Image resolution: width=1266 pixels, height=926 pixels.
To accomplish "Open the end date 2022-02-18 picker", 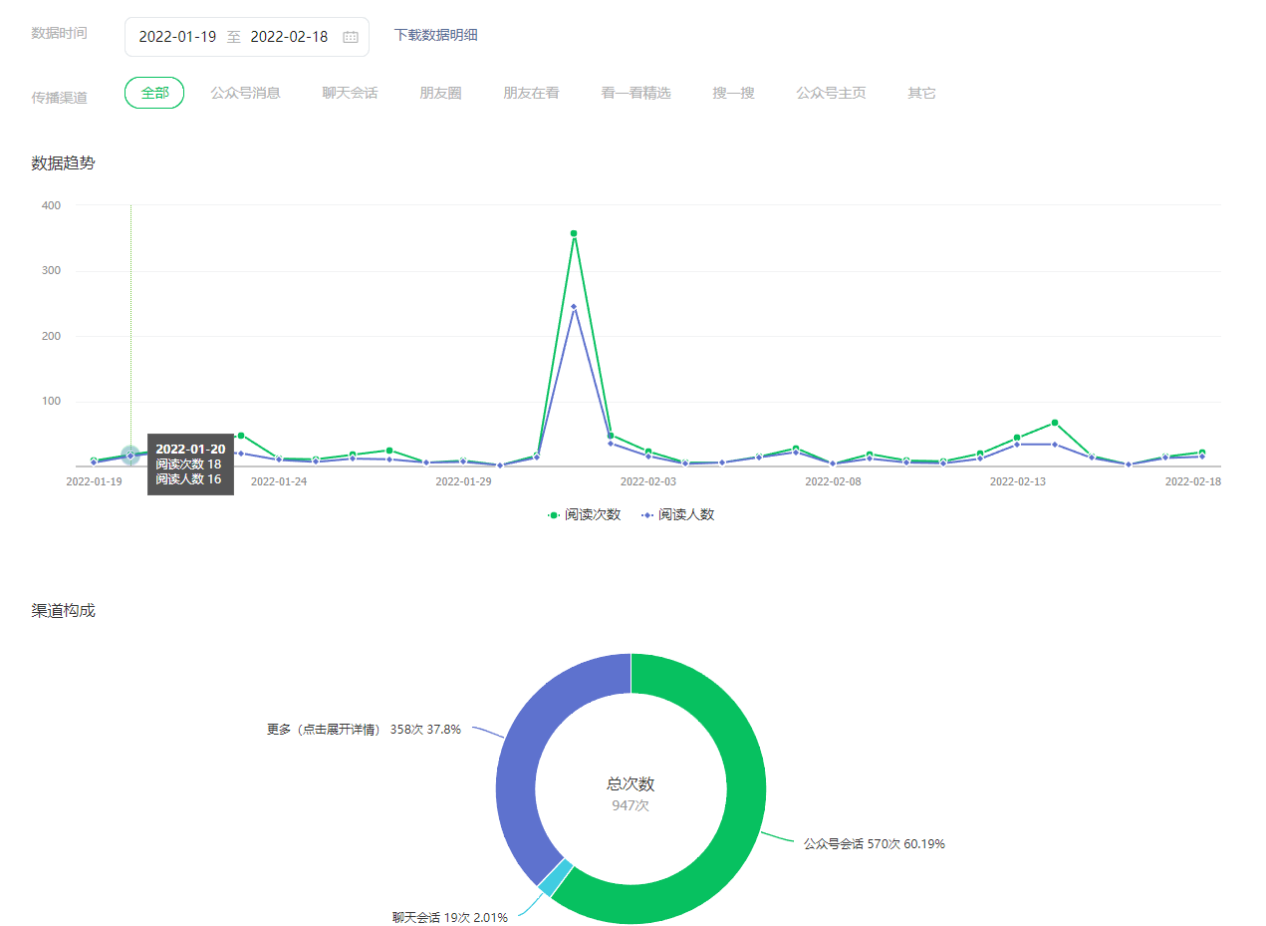I will [289, 37].
